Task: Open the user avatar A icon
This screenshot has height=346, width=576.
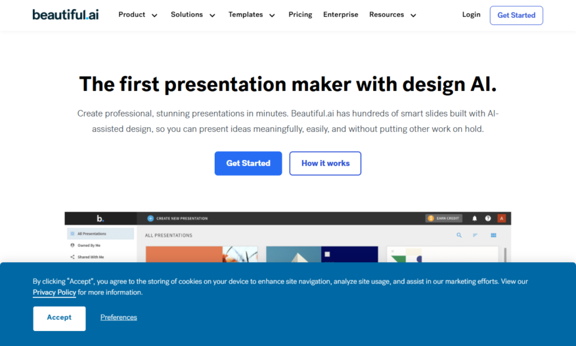Action: (x=501, y=218)
